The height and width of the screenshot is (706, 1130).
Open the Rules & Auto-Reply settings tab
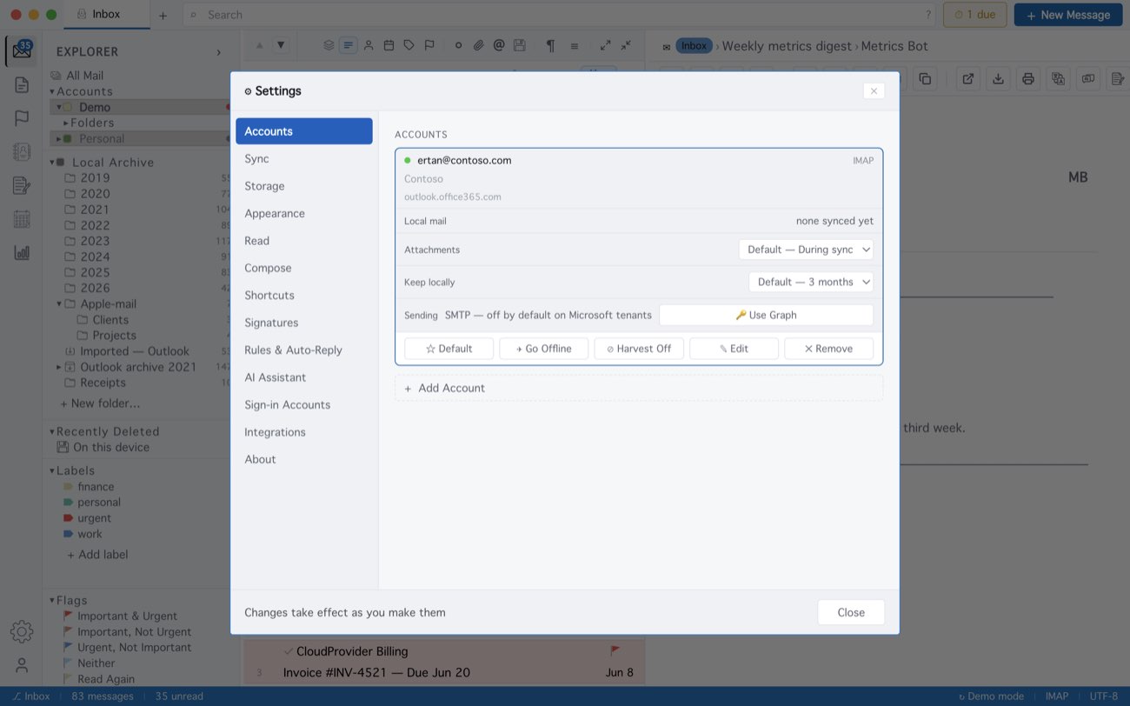tap(304, 350)
